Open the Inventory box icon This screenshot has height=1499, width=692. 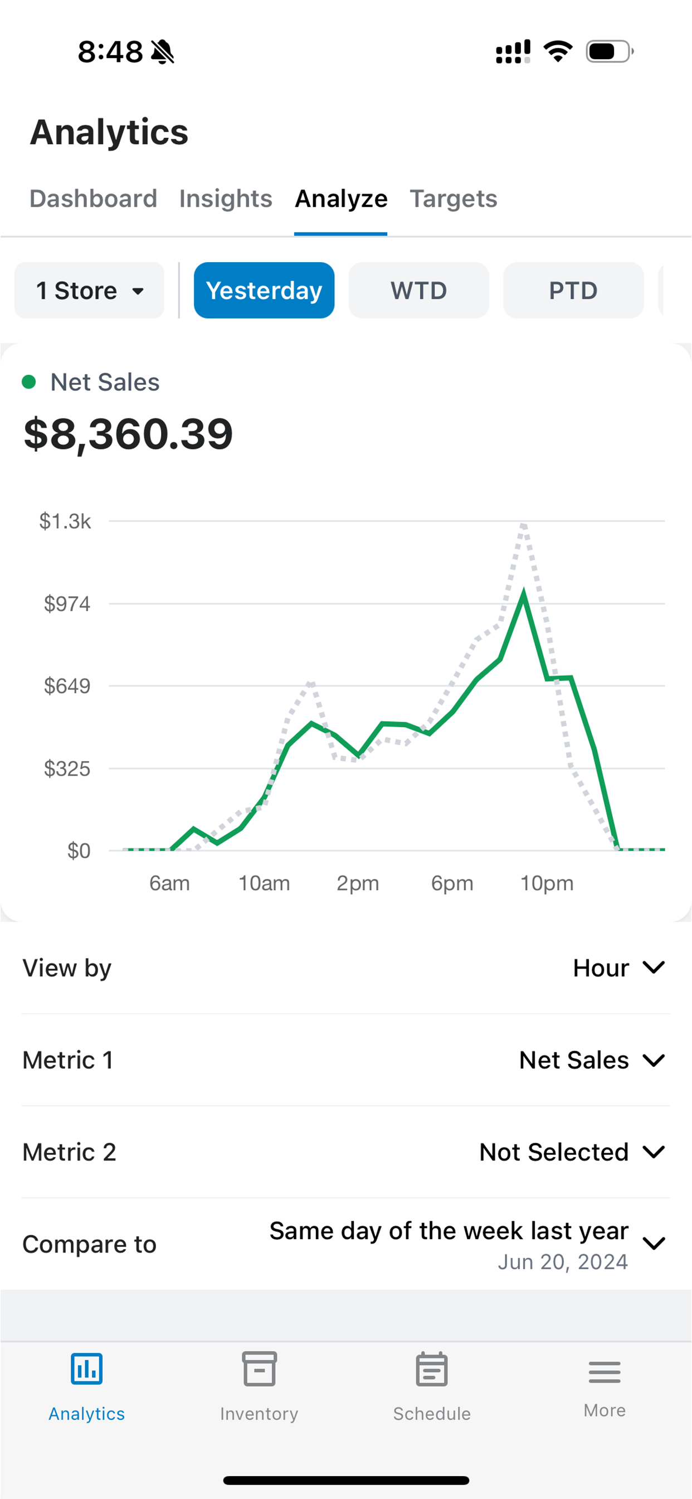coord(259,1369)
